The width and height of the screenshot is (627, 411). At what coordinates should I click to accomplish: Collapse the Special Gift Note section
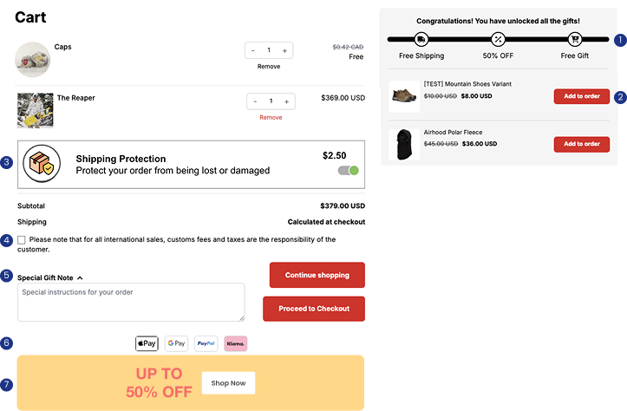[80, 277]
